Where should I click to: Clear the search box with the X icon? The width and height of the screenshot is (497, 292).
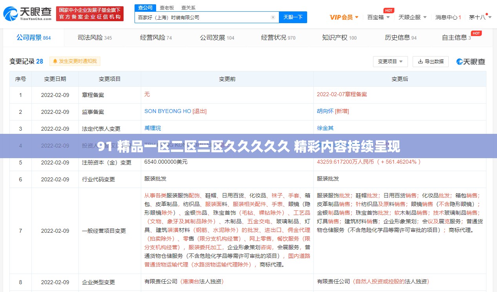click(x=273, y=17)
